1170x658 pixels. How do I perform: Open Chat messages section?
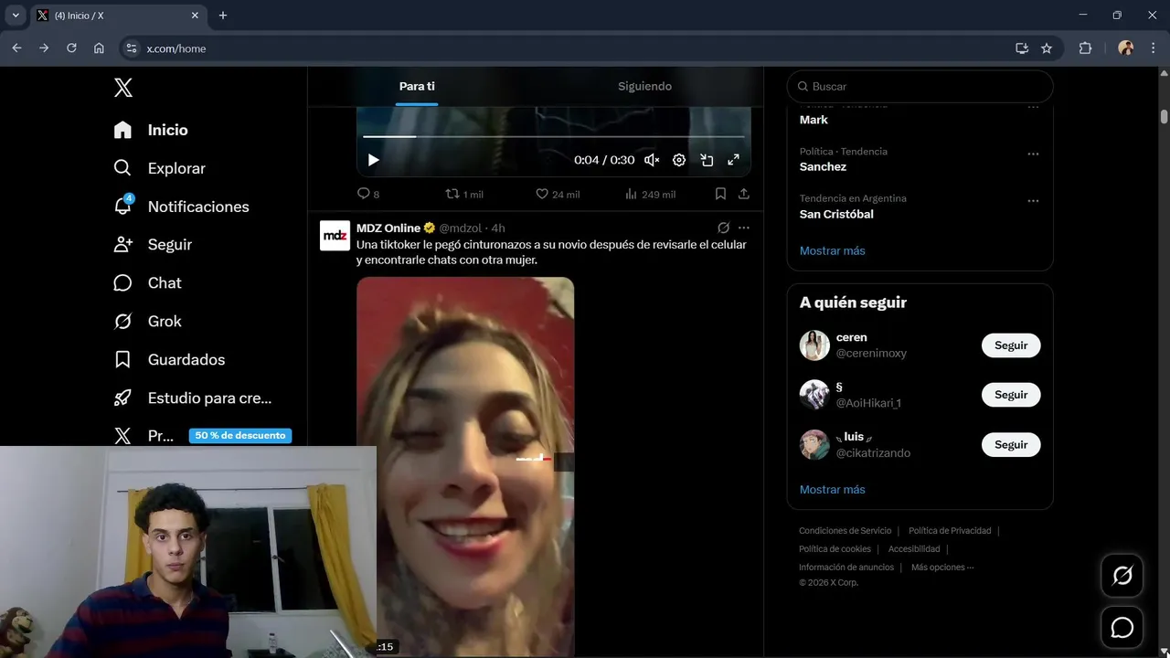(x=147, y=283)
